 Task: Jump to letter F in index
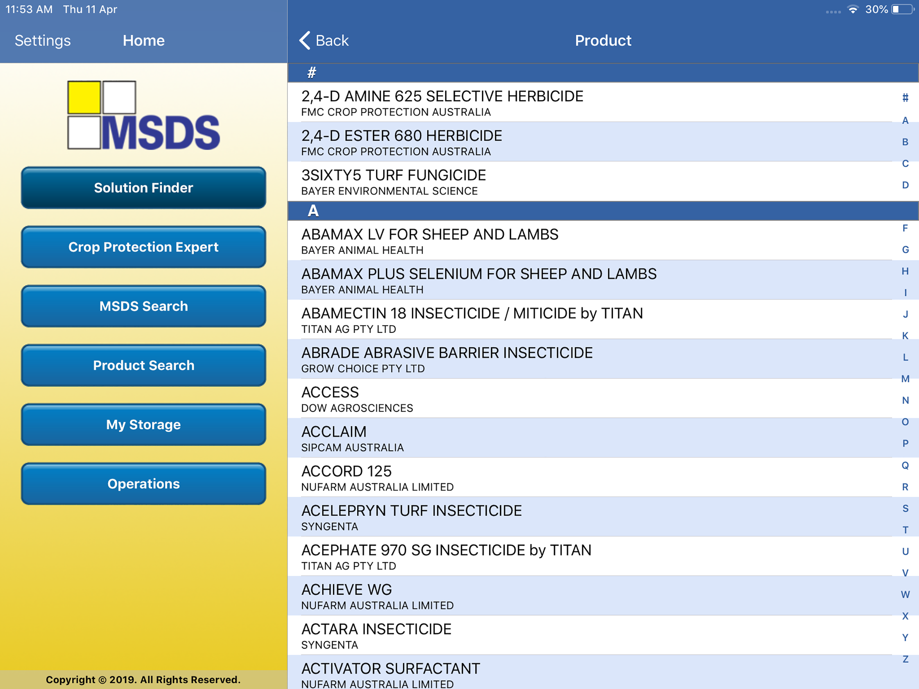pos(905,228)
